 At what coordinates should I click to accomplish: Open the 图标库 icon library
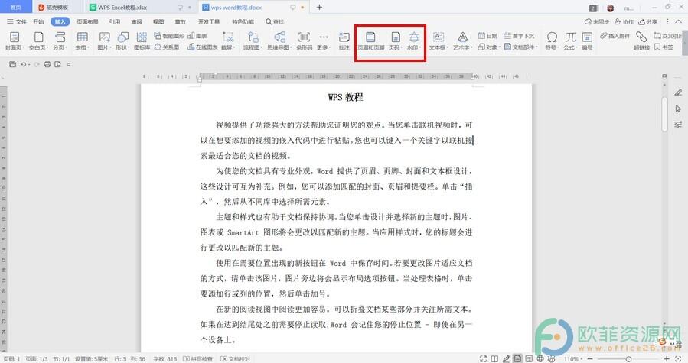tap(142, 41)
